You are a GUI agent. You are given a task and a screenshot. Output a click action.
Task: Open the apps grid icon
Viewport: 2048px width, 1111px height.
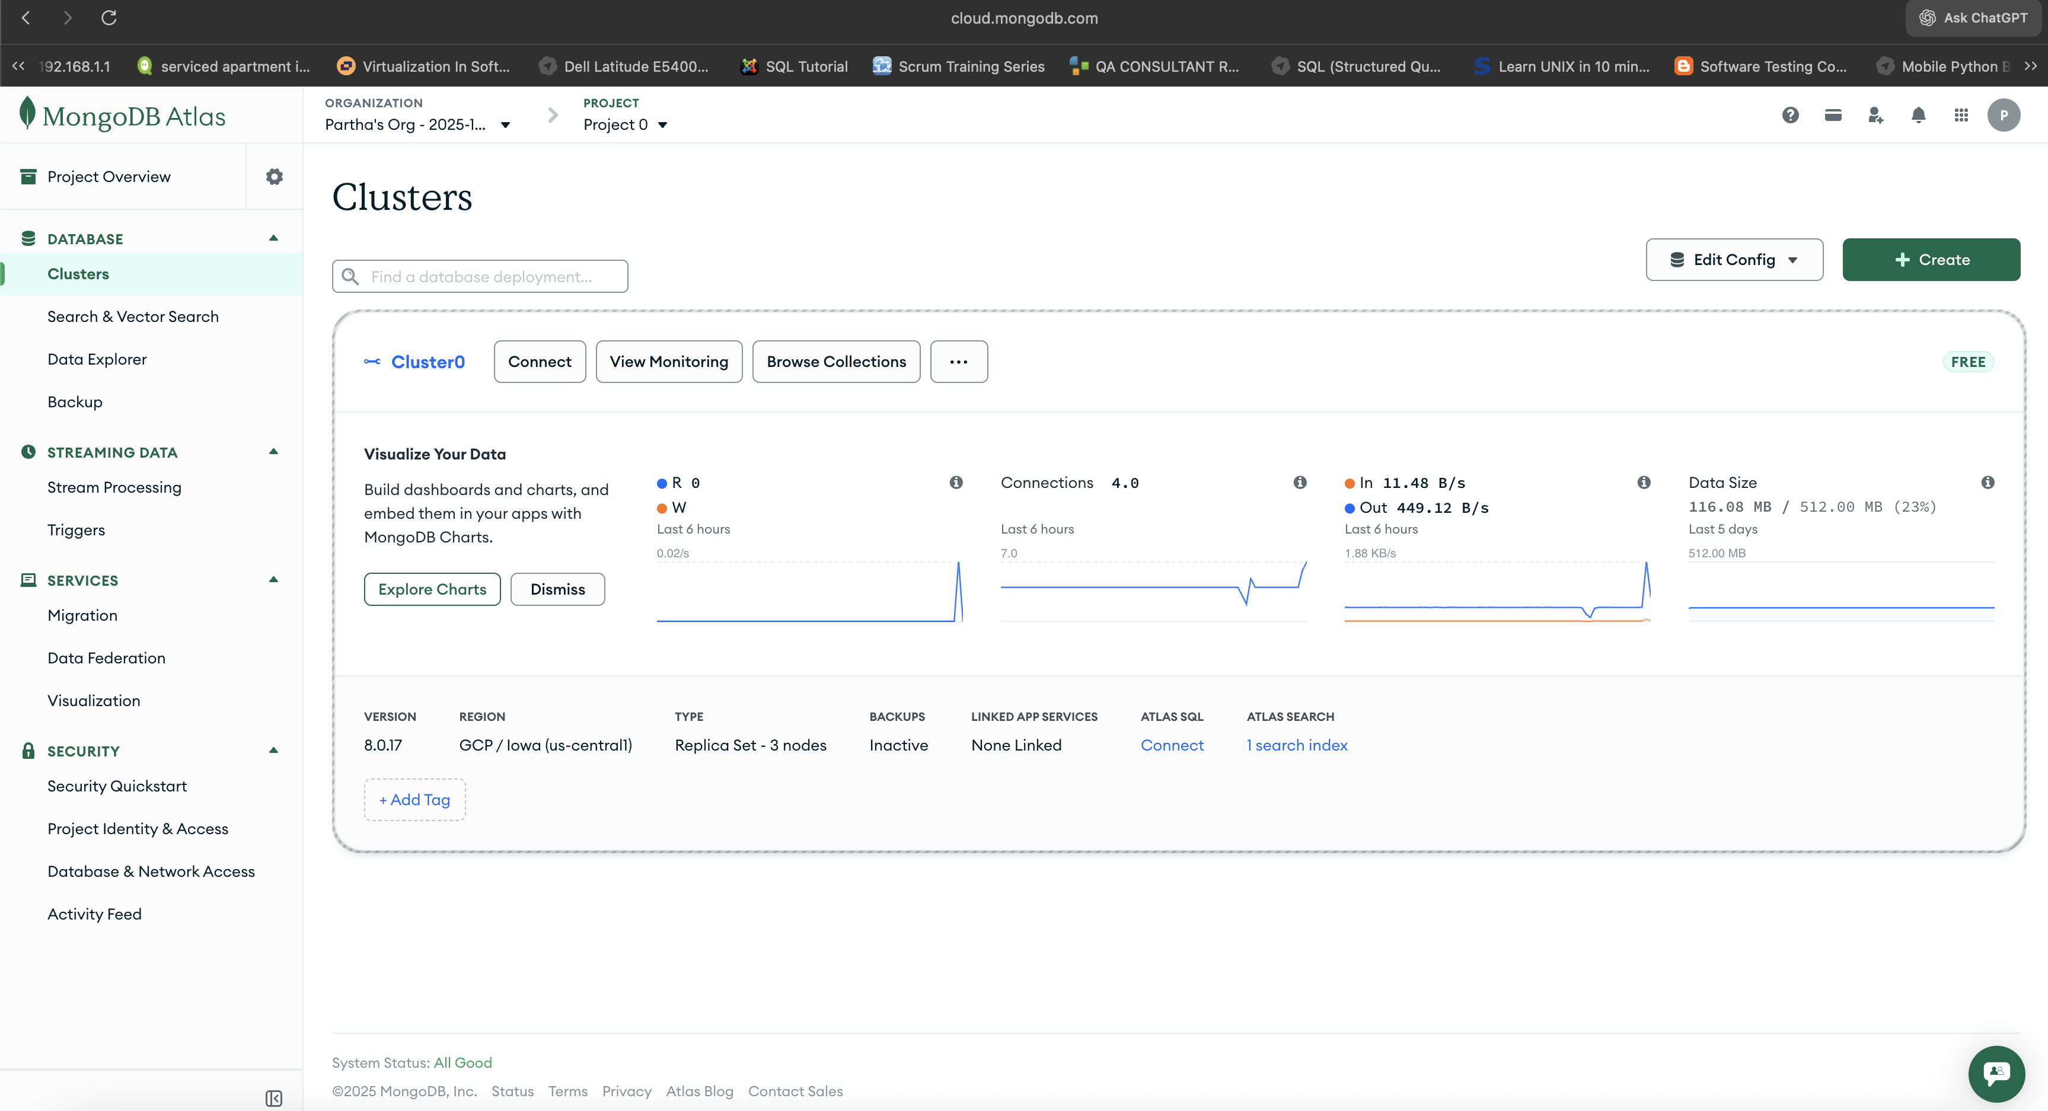click(x=1961, y=115)
